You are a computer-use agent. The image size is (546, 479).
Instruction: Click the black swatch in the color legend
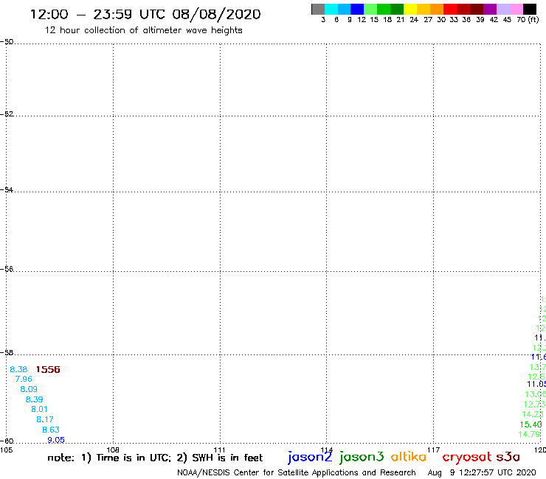point(529,9)
